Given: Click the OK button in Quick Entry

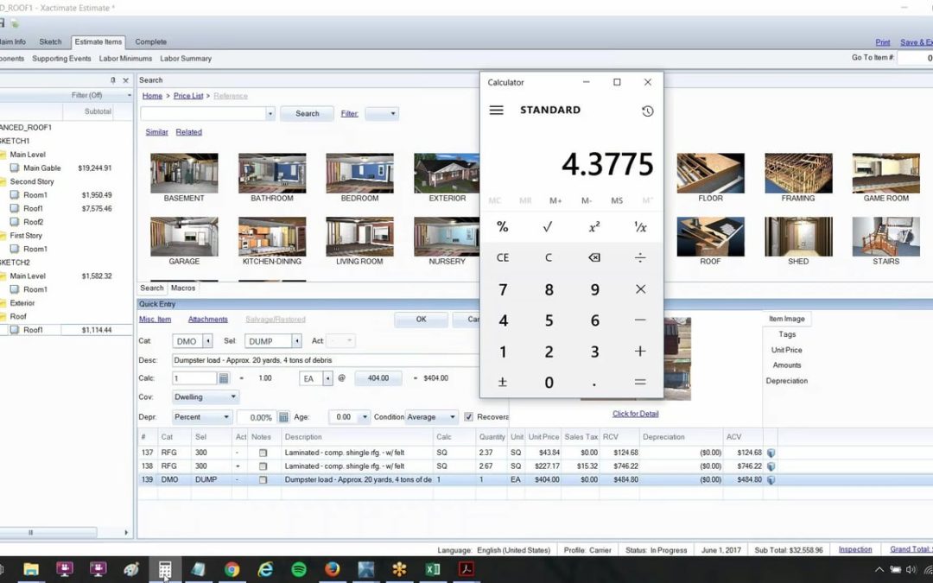Looking at the screenshot, I should [421, 320].
